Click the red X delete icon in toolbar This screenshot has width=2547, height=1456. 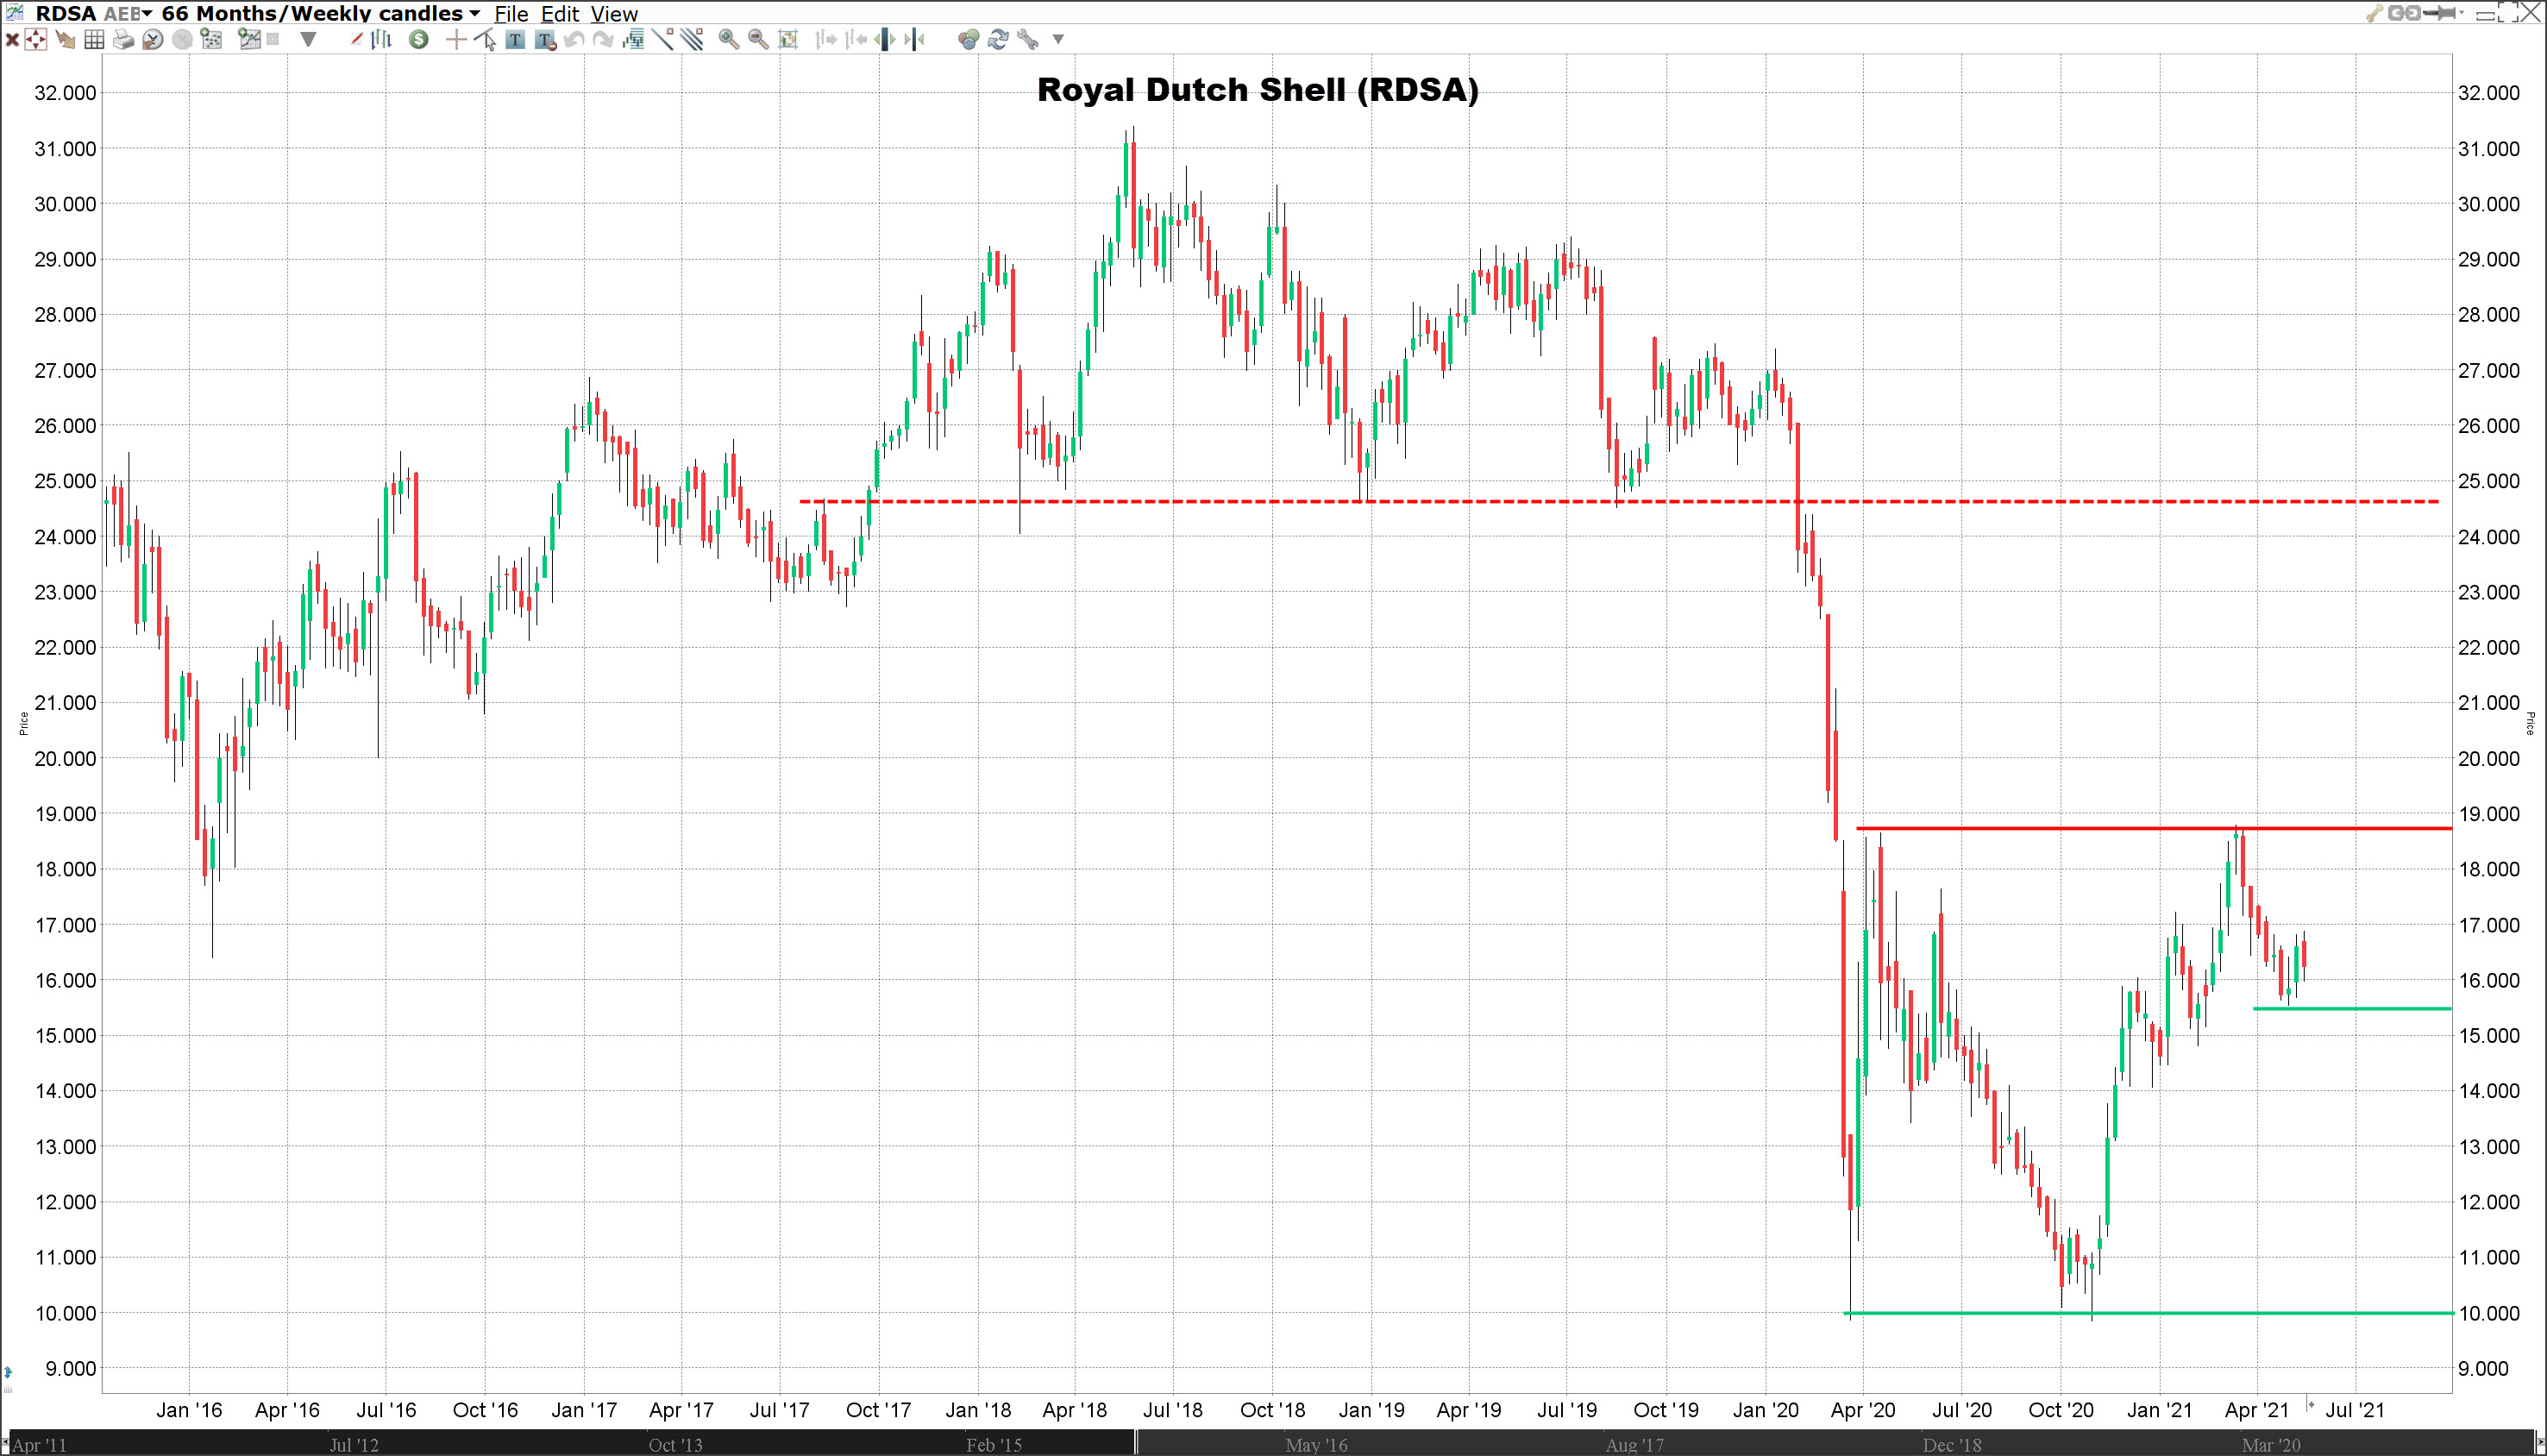click(12, 40)
